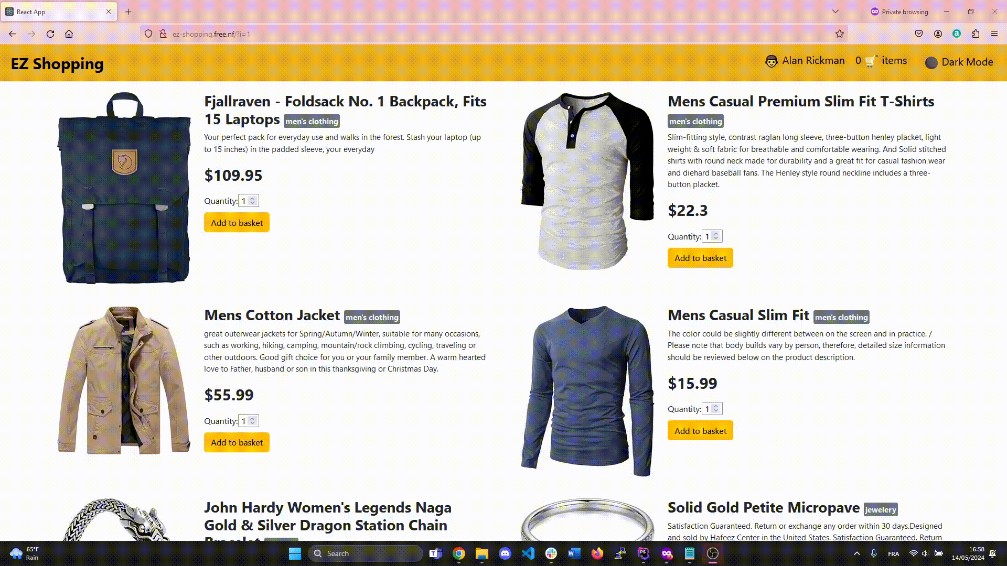Image resolution: width=1007 pixels, height=566 pixels.
Task: Open Windows Start menu
Action: [x=295, y=553]
